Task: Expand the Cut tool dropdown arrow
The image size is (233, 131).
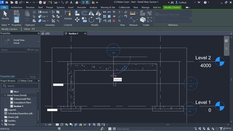Action: point(47,16)
